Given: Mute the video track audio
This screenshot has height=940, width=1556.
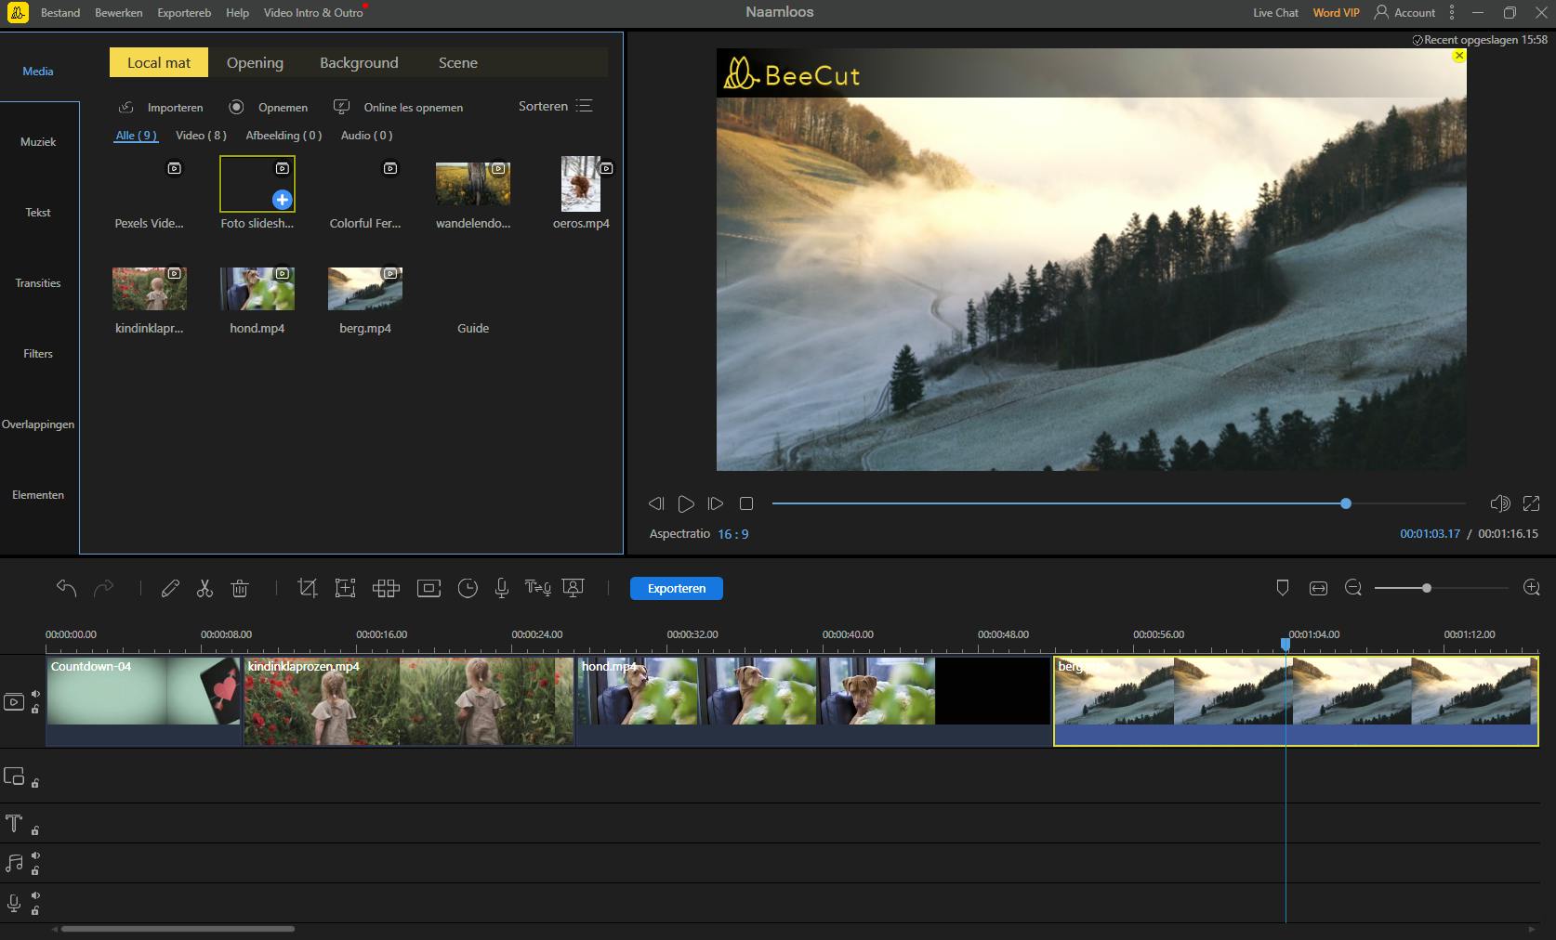Looking at the screenshot, I should (x=35, y=694).
